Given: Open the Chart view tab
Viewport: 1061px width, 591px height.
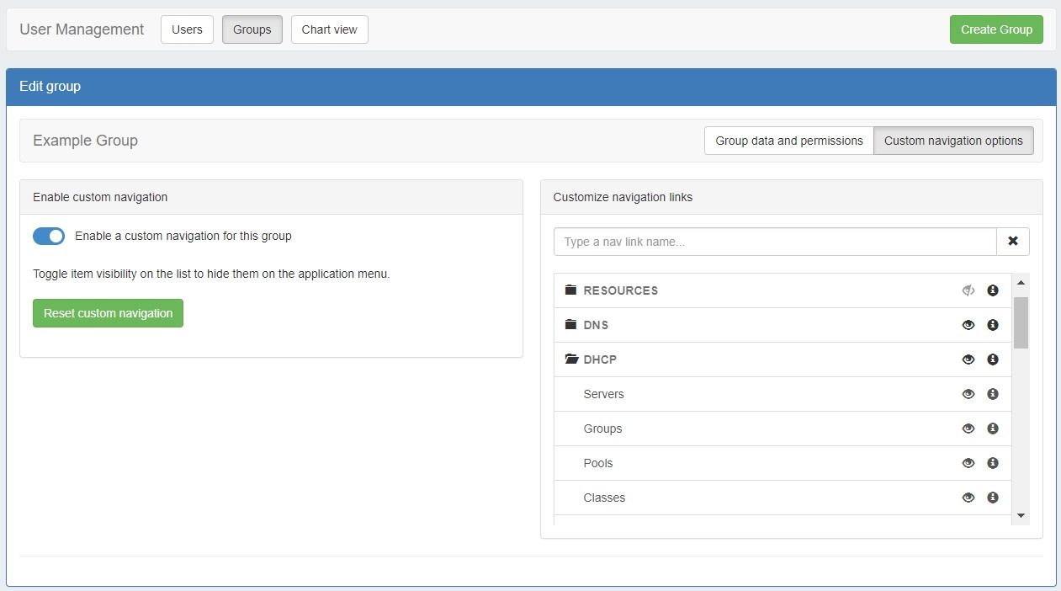Looking at the screenshot, I should tap(329, 29).
